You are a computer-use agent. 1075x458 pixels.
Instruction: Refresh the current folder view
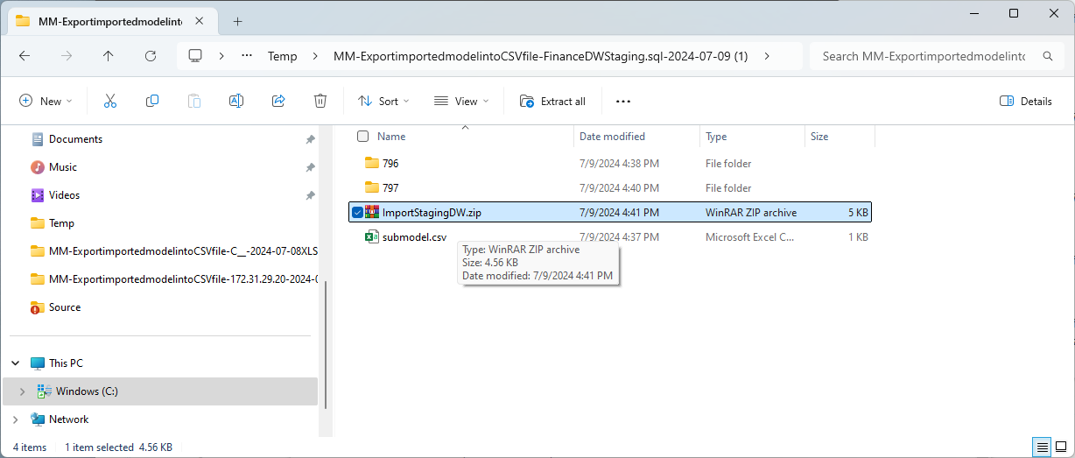(151, 56)
